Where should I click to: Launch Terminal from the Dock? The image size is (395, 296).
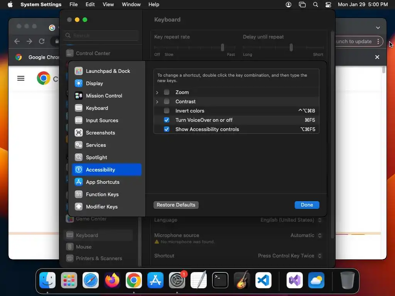(220, 280)
